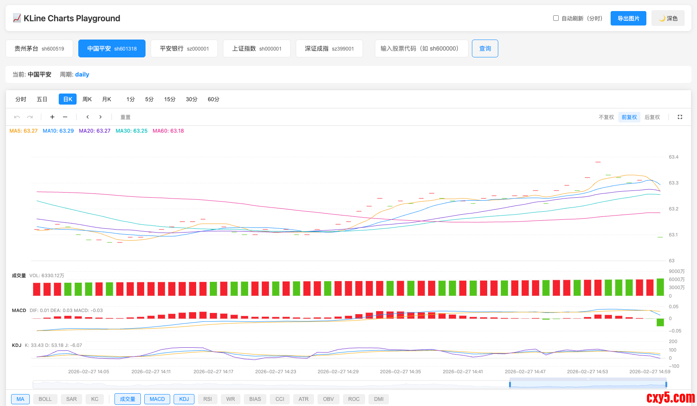Select the 周K period tab
Viewport: 697px width, 406px height.
point(87,99)
